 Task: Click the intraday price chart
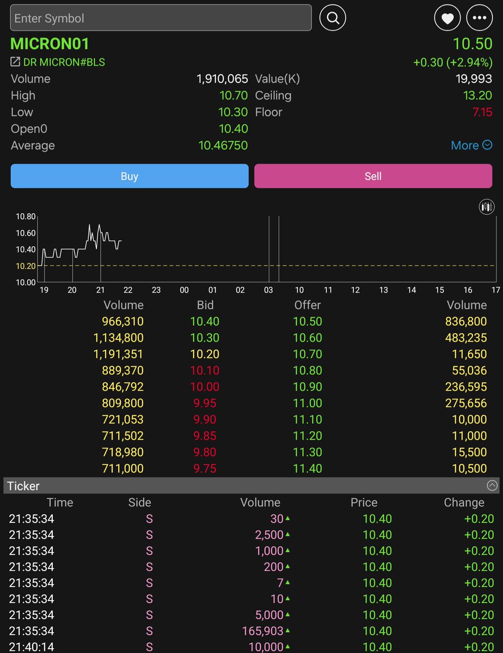coord(267,249)
